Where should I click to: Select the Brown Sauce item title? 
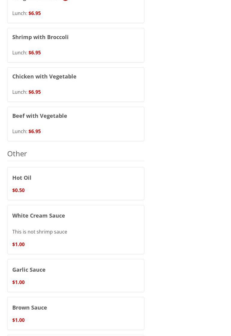tap(29, 307)
